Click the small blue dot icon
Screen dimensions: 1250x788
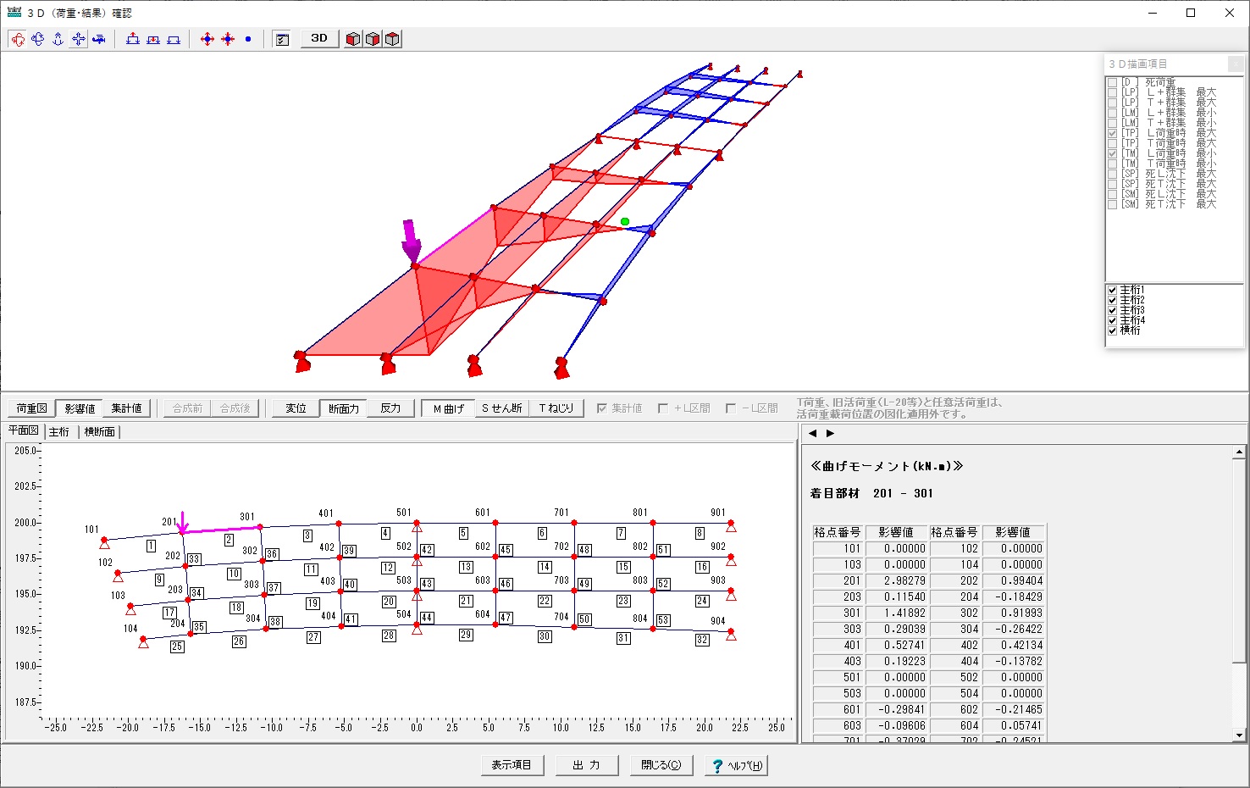pos(248,39)
